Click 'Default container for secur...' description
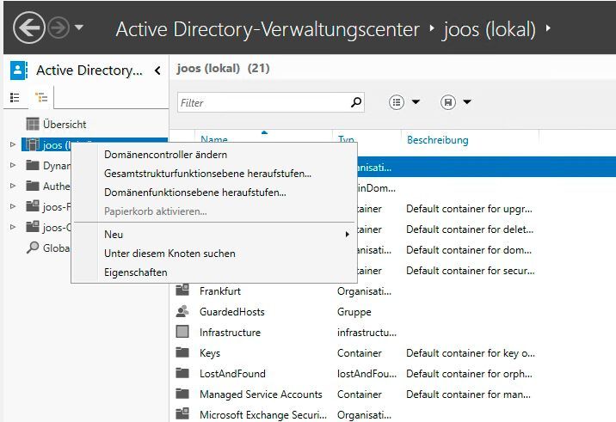The width and height of the screenshot is (616, 422). click(x=471, y=271)
